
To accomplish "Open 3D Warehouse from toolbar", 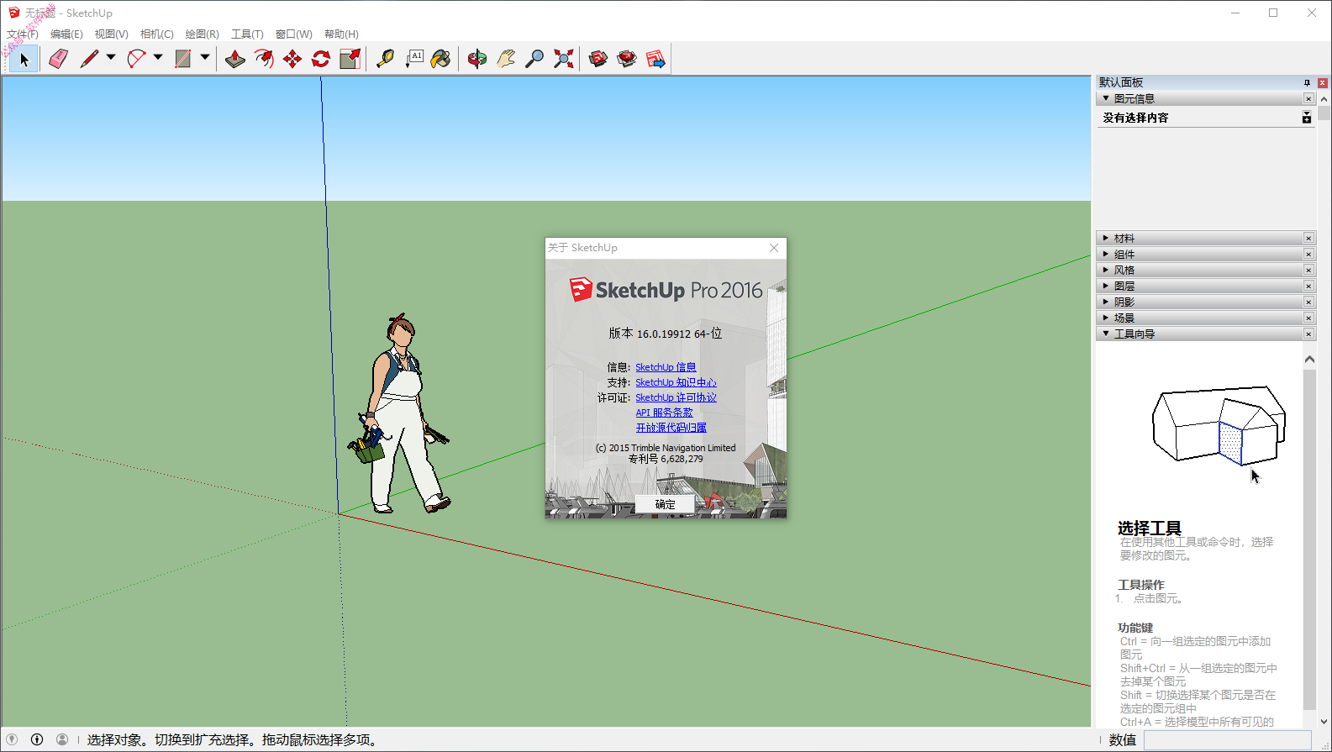I will [598, 59].
